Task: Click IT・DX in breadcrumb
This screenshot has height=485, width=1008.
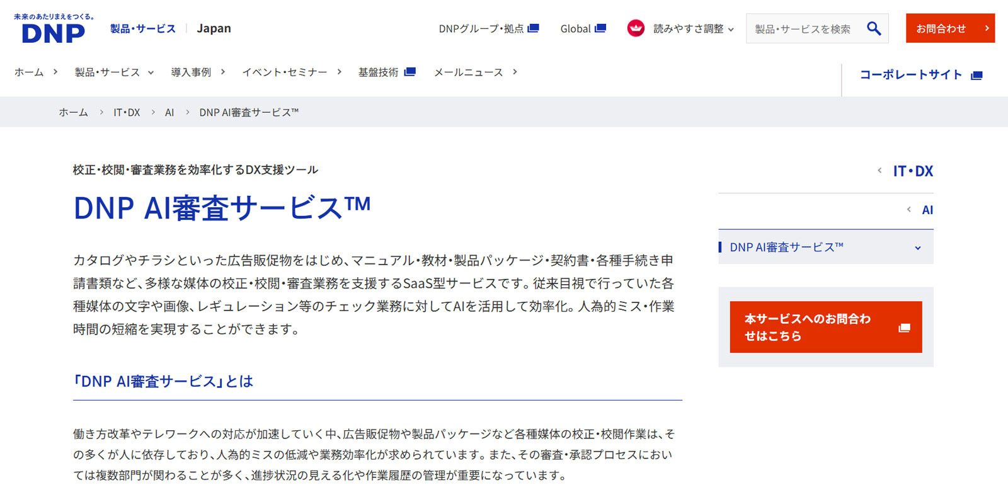Action: 127,112
